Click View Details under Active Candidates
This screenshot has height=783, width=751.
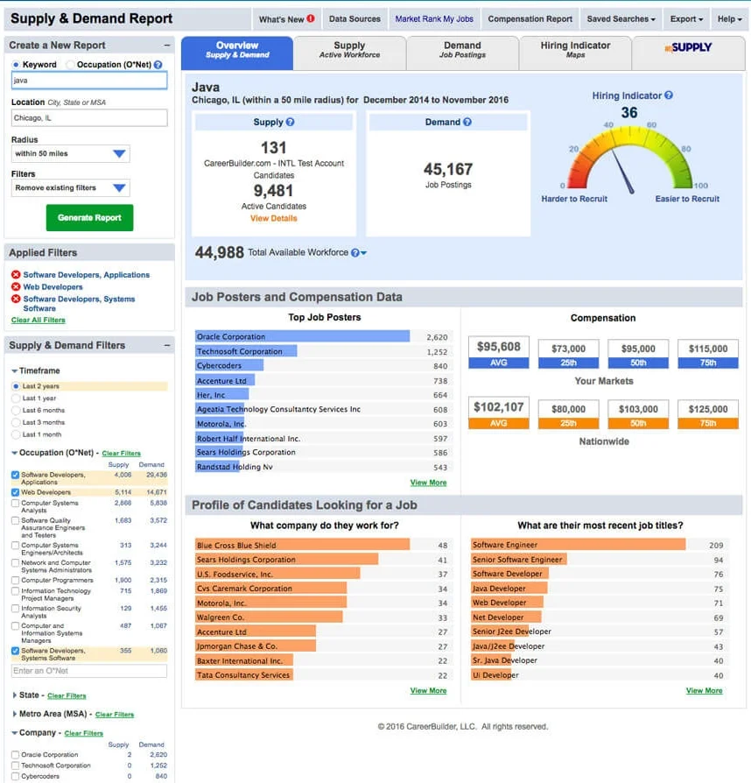273,218
